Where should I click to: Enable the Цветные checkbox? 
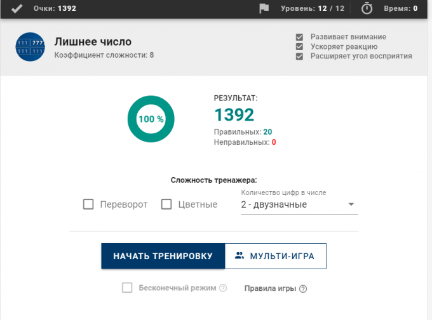coord(166,204)
